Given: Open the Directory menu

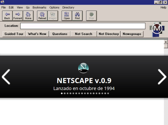Looking at the screenshot, I should pyautogui.click(x=68, y=8).
